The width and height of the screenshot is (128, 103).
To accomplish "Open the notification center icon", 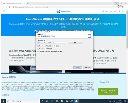I will coord(125,101).
